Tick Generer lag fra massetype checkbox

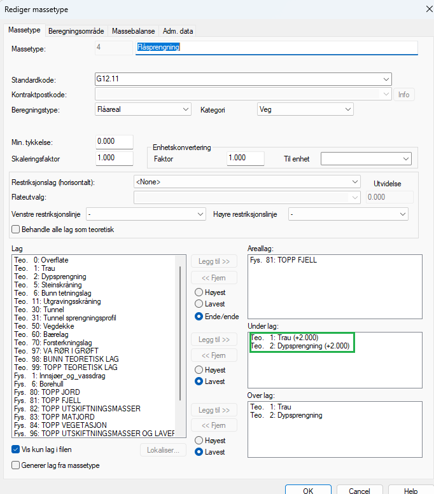pos(16,465)
